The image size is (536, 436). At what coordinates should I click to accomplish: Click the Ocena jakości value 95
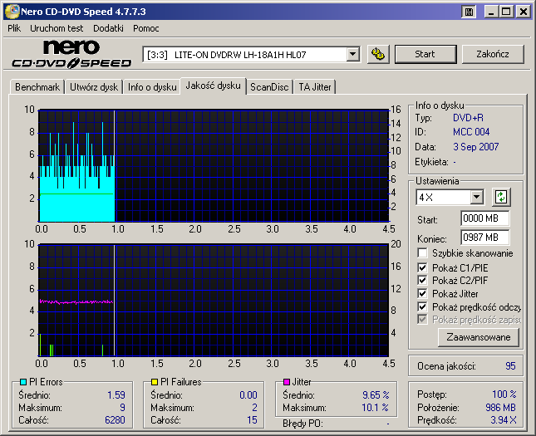coord(510,366)
